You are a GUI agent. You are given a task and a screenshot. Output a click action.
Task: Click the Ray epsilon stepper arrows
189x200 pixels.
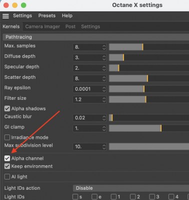104,89
